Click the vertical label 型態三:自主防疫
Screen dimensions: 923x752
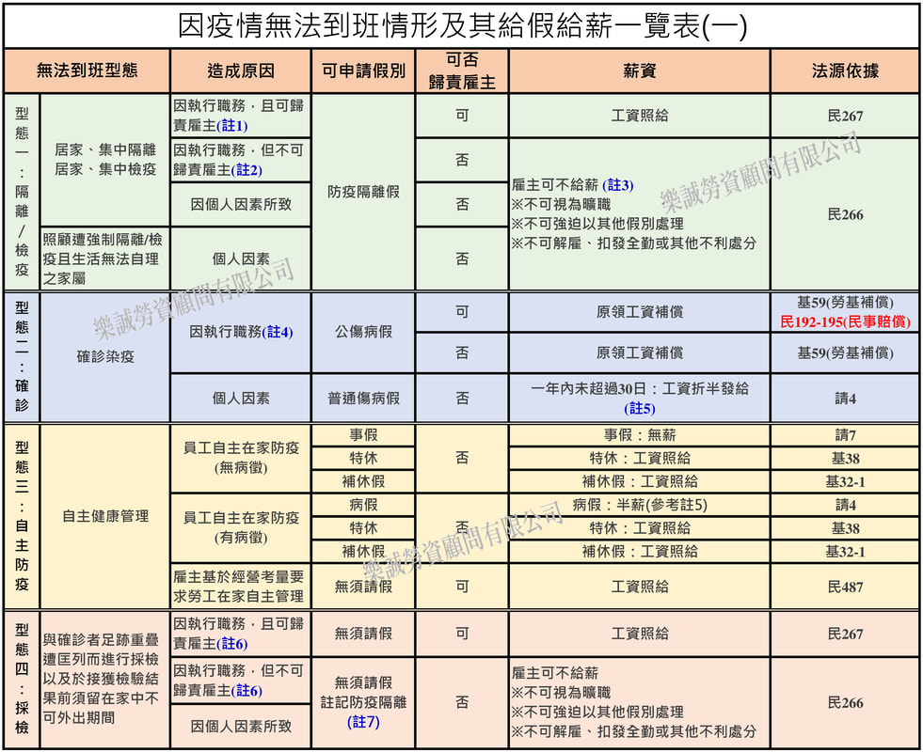(22, 516)
